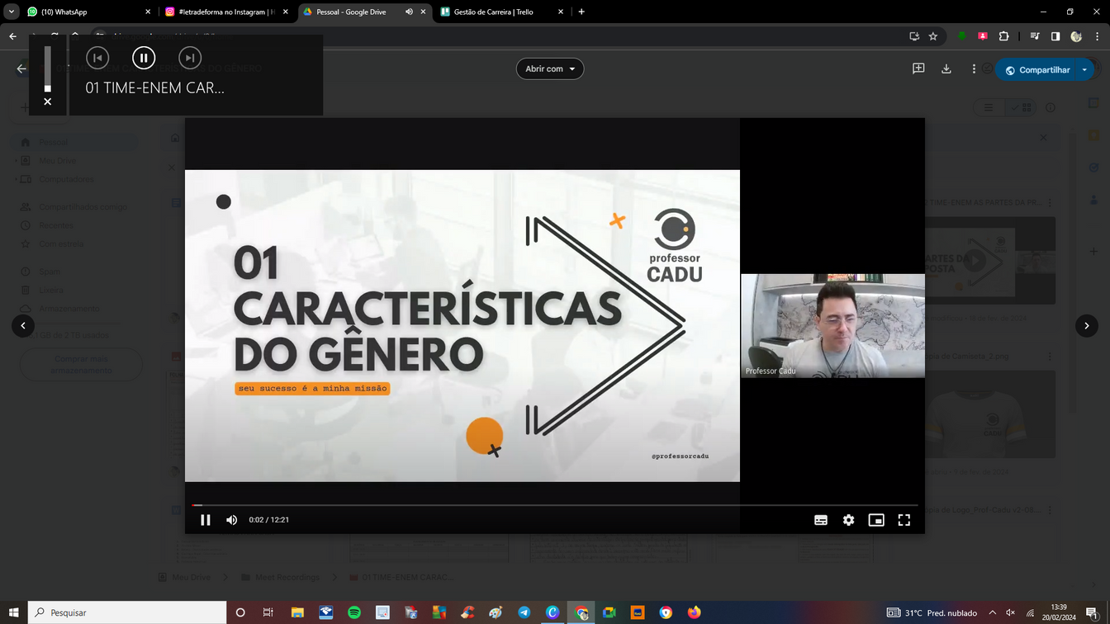This screenshot has height=624, width=1110.
Task: Skip to previous track in media overlay
Action: pos(97,58)
